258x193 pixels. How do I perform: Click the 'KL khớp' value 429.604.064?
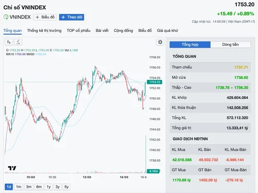coord(237,98)
